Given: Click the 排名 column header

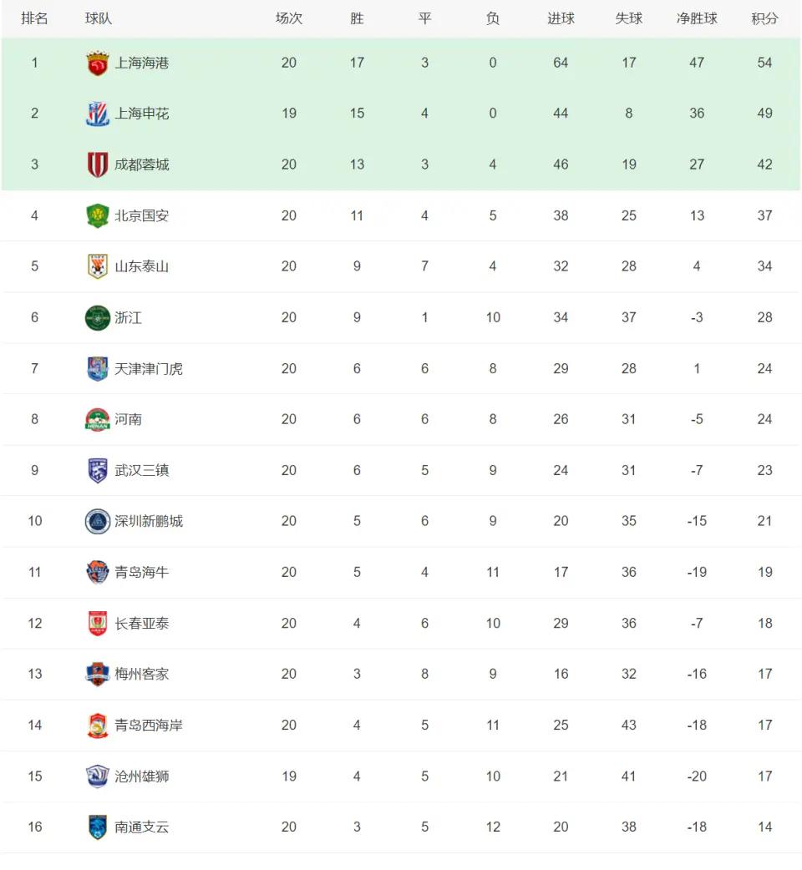Looking at the screenshot, I should pyautogui.click(x=34, y=19).
